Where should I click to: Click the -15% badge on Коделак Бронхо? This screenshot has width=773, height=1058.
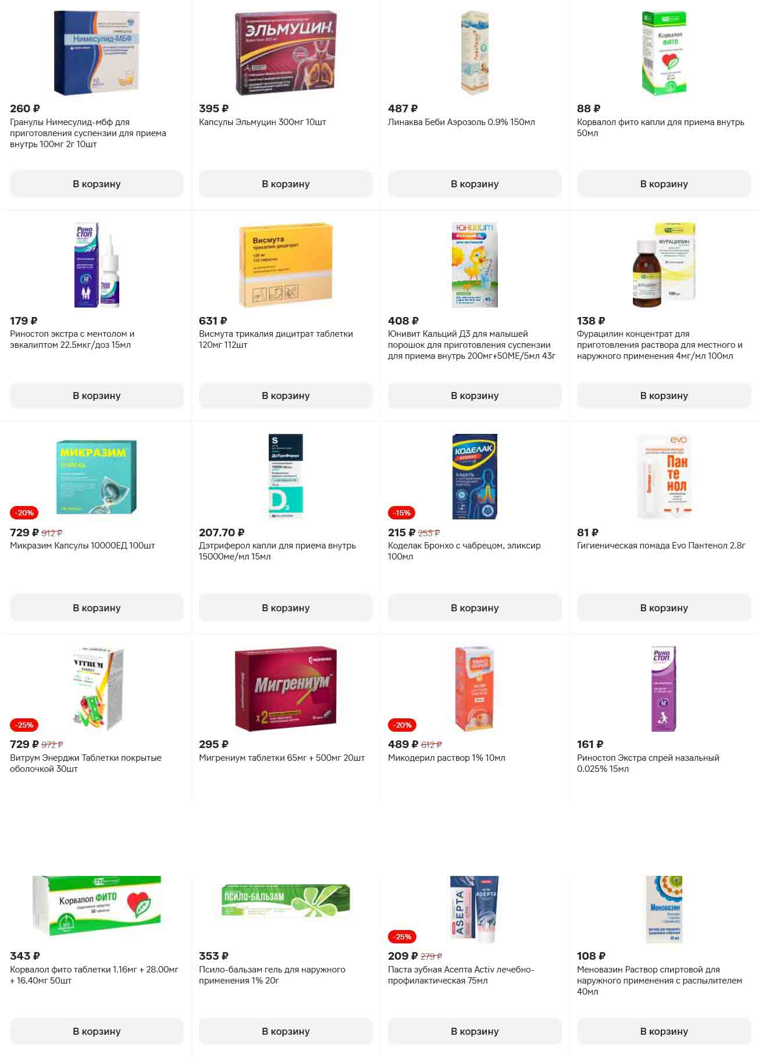point(402,512)
